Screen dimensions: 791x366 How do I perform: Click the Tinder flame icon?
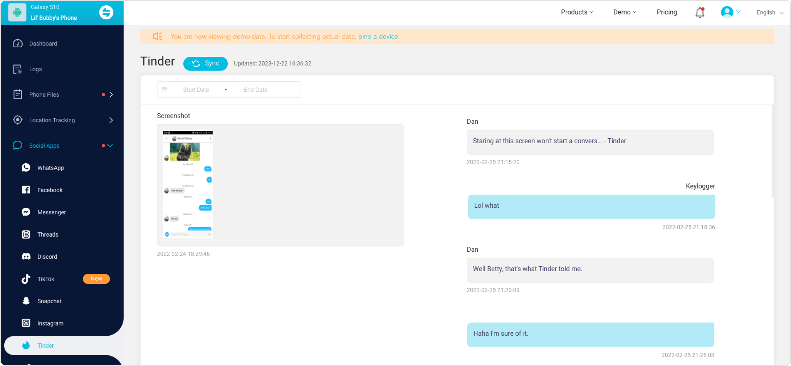pos(26,345)
